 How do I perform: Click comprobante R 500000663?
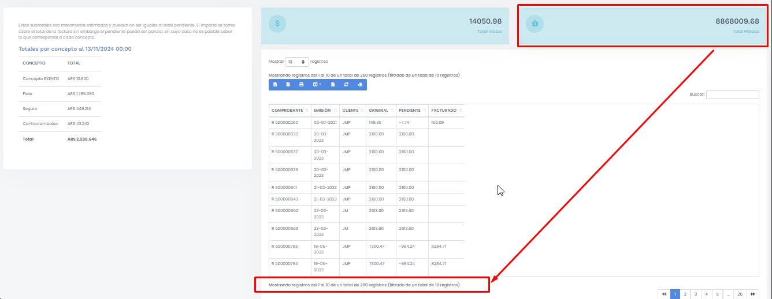284,228
